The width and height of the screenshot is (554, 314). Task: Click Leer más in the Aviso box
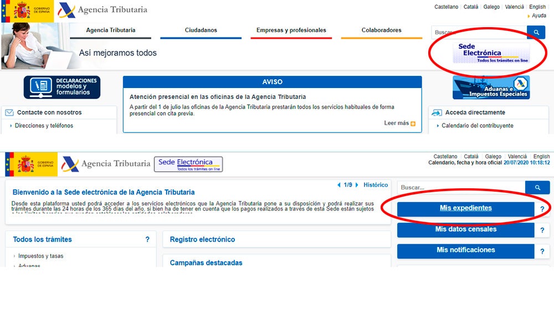tap(397, 123)
